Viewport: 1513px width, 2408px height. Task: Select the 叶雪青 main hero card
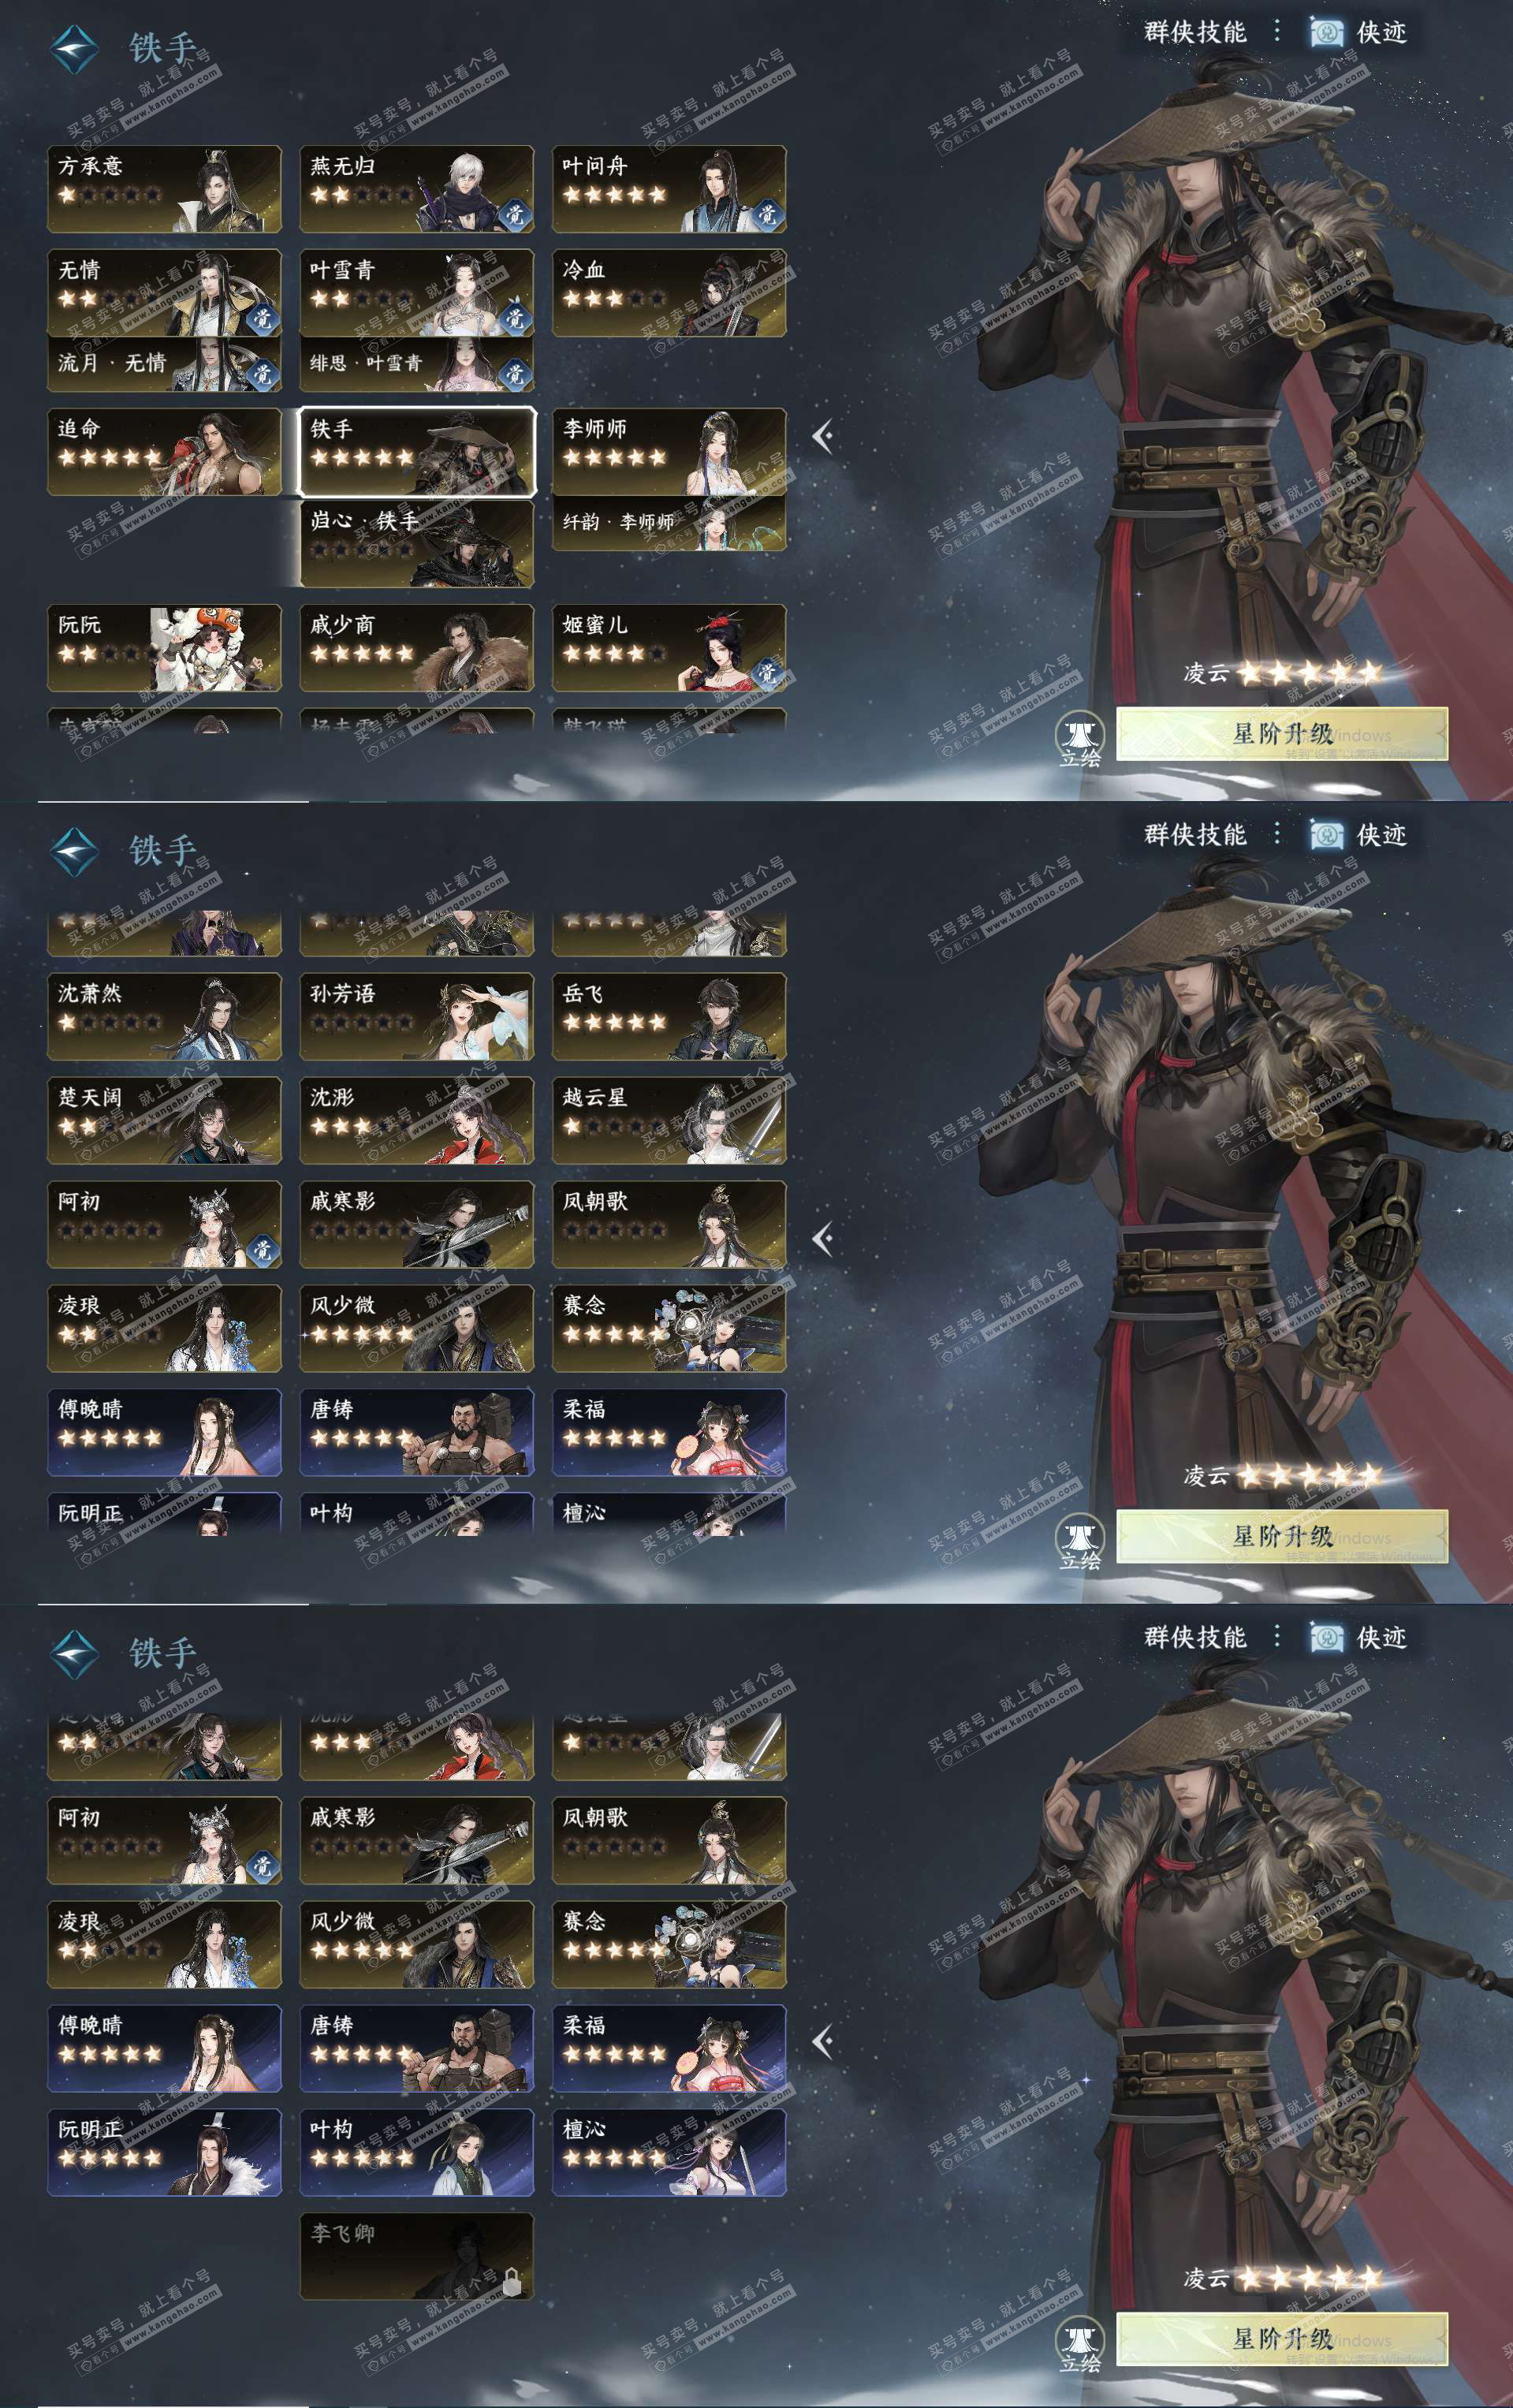(417, 293)
